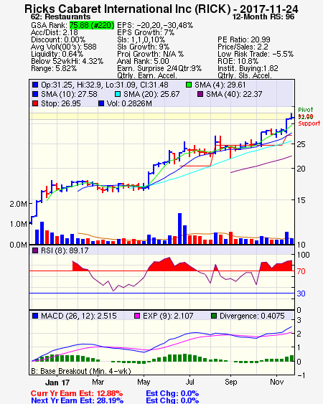Click the 'Proj Growth: N/A %' text
The width and height of the screenshot is (323, 404).
[150, 54]
